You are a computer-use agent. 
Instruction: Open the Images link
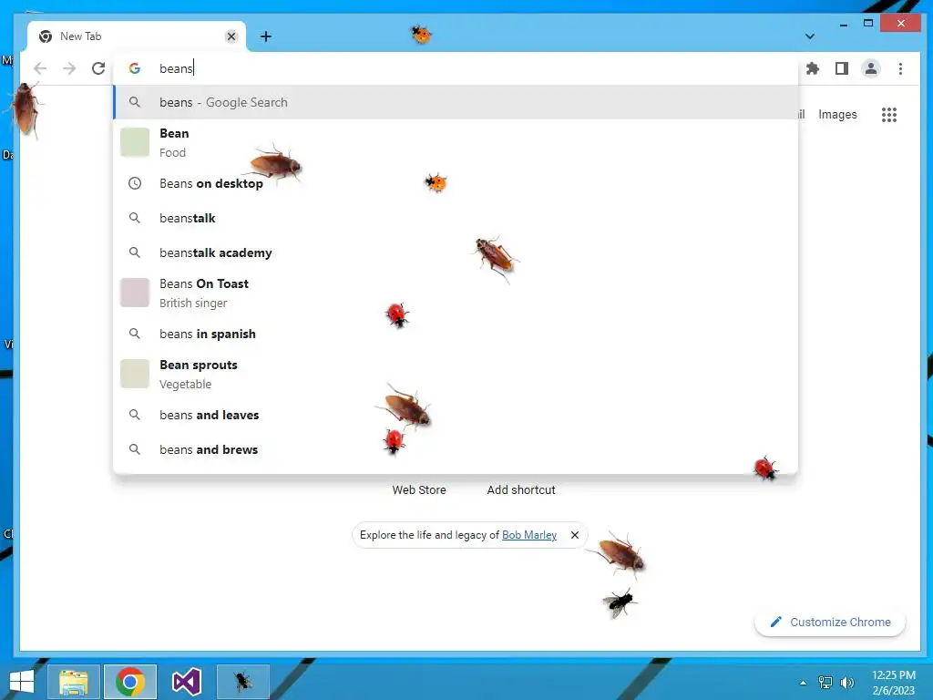[837, 114]
